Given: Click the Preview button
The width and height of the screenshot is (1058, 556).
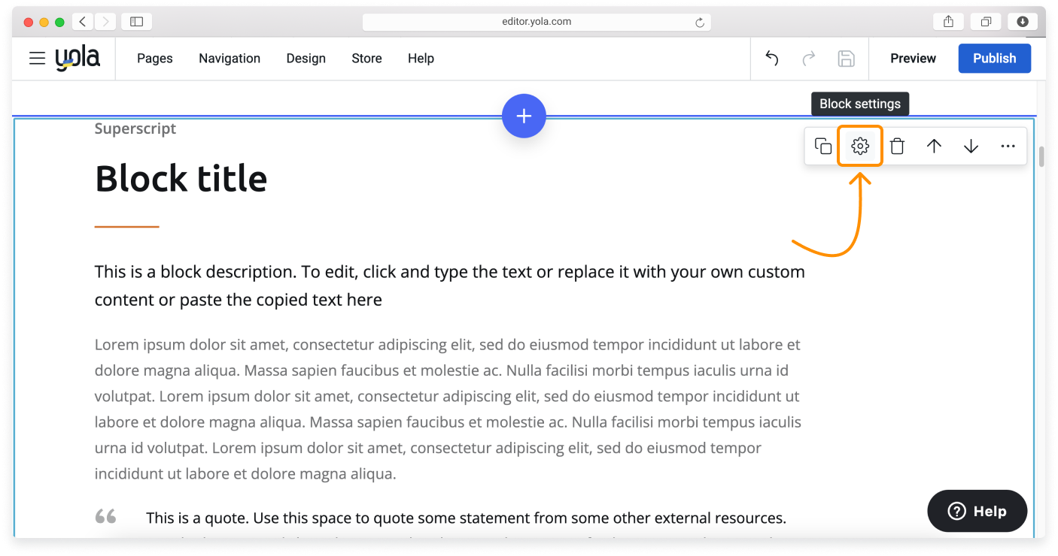Looking at the screenshot, I should 913,59.
